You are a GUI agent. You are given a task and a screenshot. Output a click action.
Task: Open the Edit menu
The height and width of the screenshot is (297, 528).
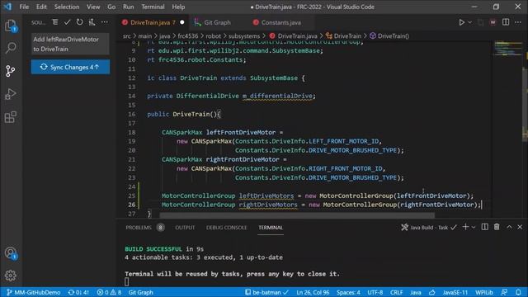41,7
